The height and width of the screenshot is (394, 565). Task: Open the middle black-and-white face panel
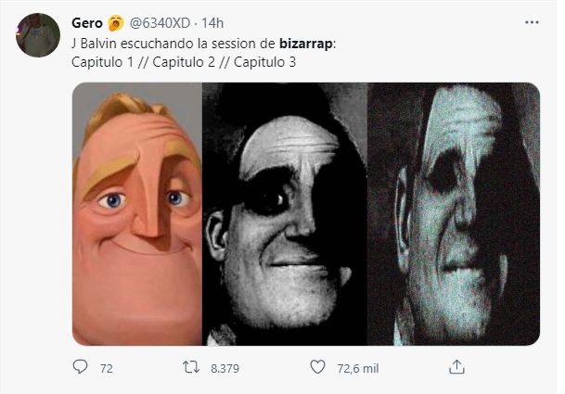(x=285, y=214)
